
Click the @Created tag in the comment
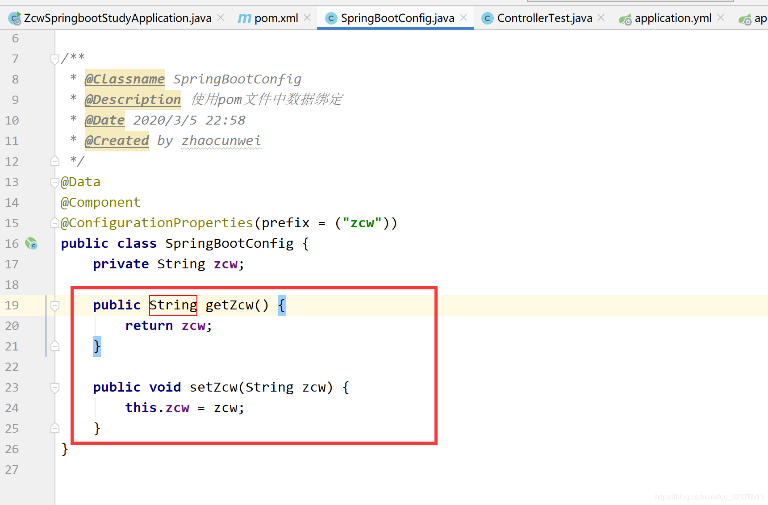117,141
